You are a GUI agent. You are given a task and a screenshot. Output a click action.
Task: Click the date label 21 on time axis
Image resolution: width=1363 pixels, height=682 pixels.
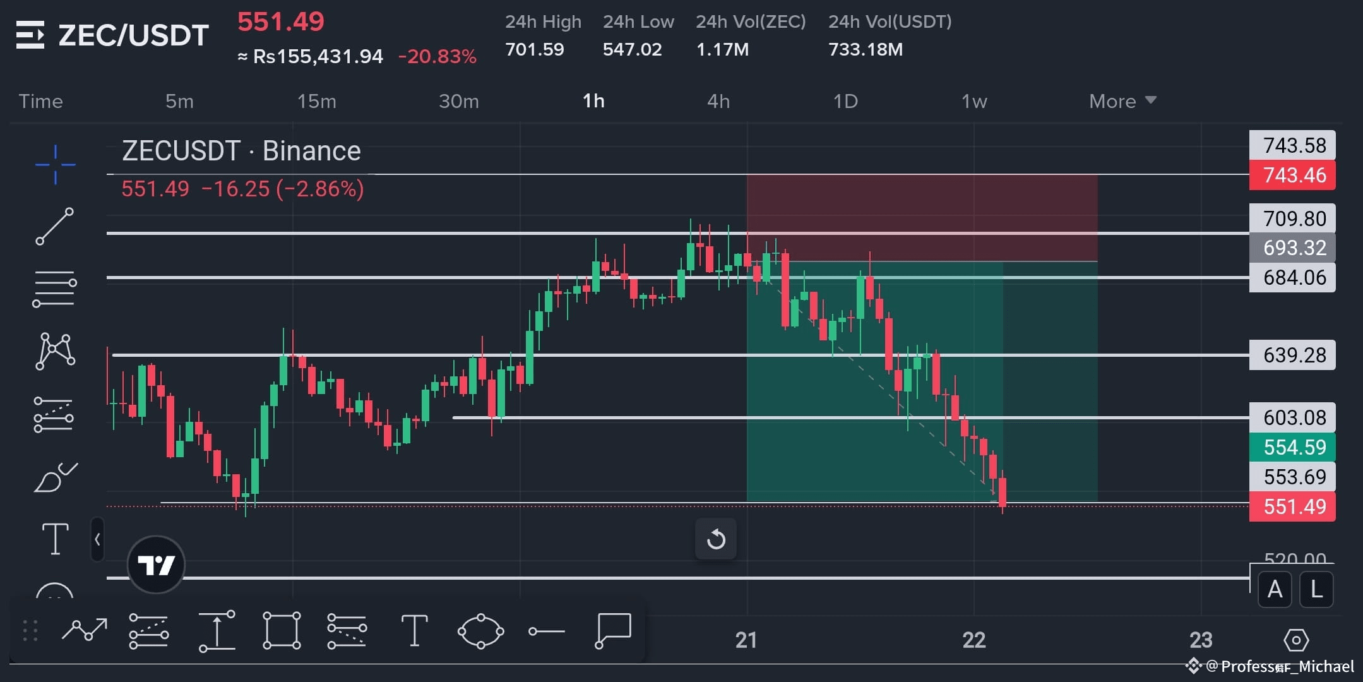point(746,640)
